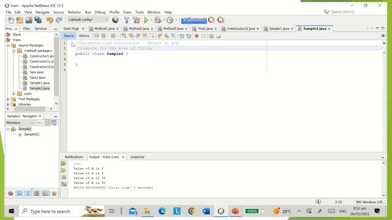Click the red record macro icon
Image resolution: width=392 pixels, height=220 pixels.
coord(197,36)
